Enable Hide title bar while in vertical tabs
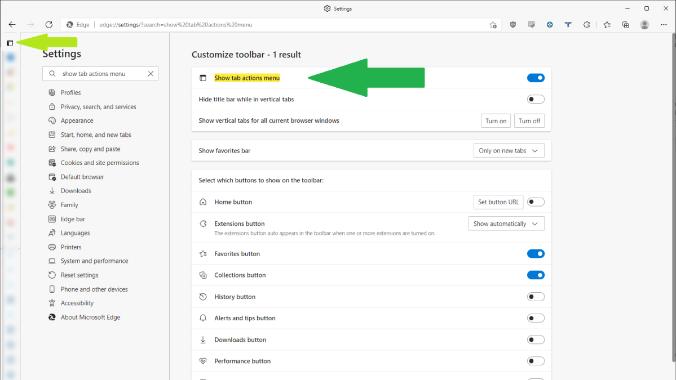Viewport: 676px width, 380px height. tap(535, 99)
